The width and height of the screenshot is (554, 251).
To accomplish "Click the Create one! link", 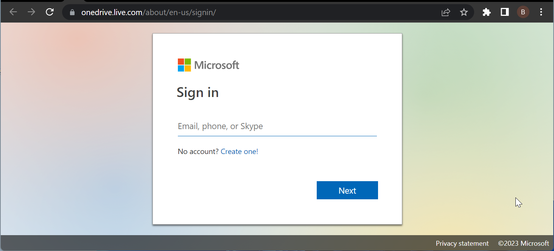I will tap(240, 152).
